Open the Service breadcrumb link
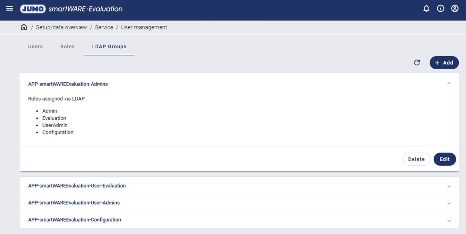The image size is (466, 234). pos(104,27)
